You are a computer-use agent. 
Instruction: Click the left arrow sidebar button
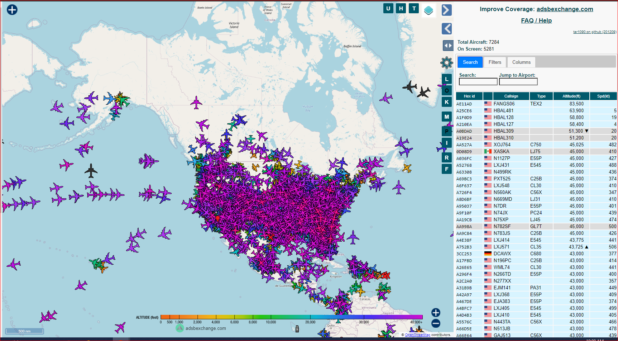tap(446, 29)
